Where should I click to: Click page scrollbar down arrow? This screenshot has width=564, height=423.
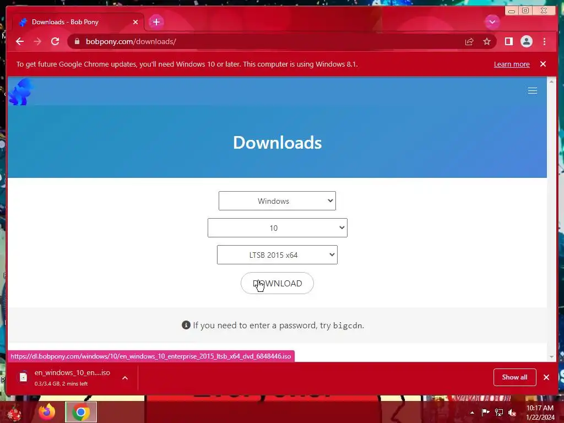552,357
